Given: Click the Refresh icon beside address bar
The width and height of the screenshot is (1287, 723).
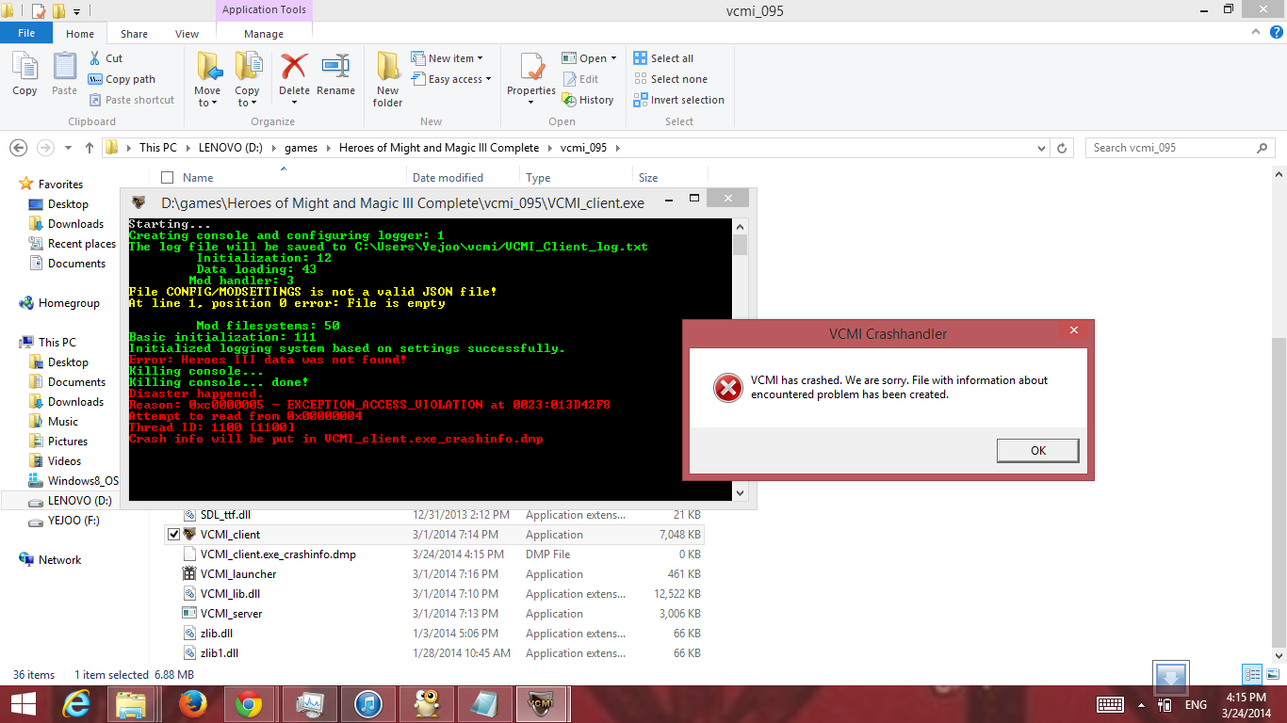Looking at the screenshot, I should coord(1063,148).
